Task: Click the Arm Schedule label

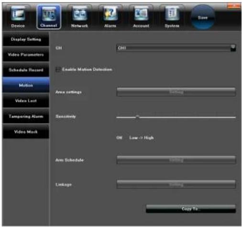Action: [69, 160]
